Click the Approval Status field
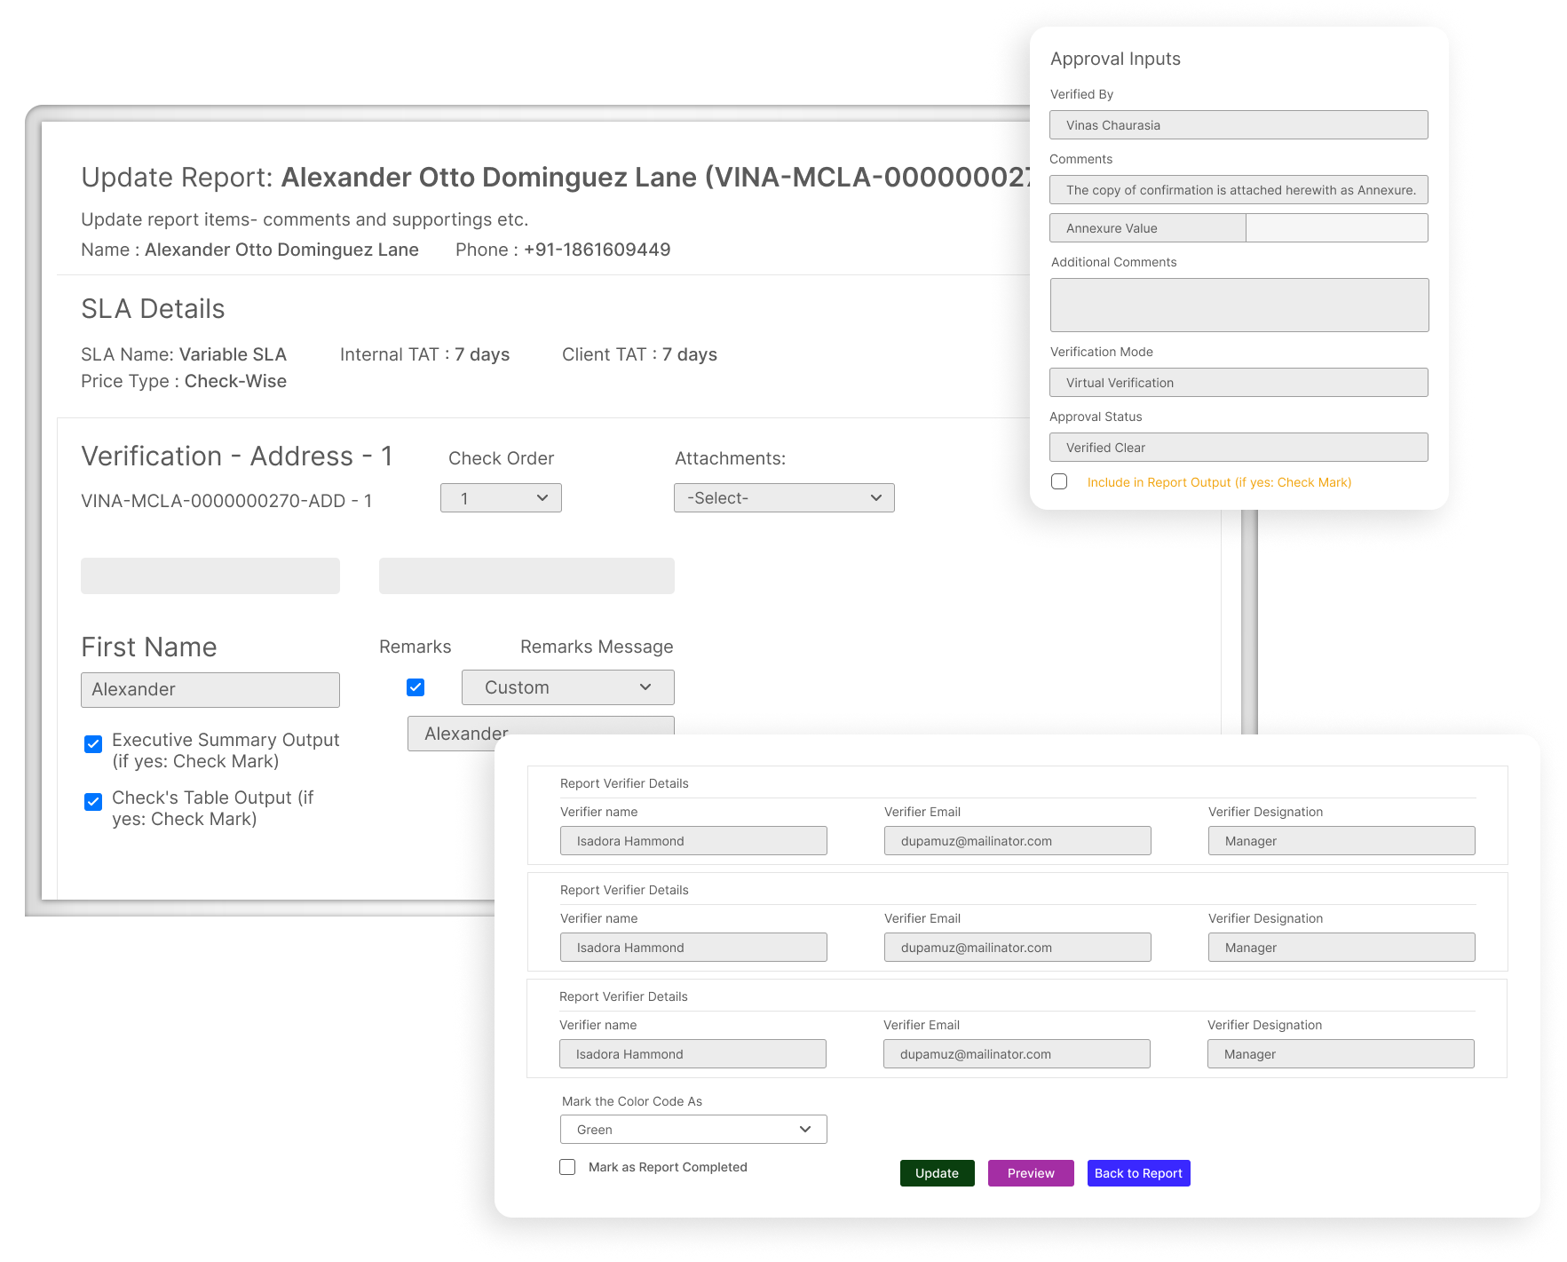Screen dimensions: 1567x1262 1238,448
